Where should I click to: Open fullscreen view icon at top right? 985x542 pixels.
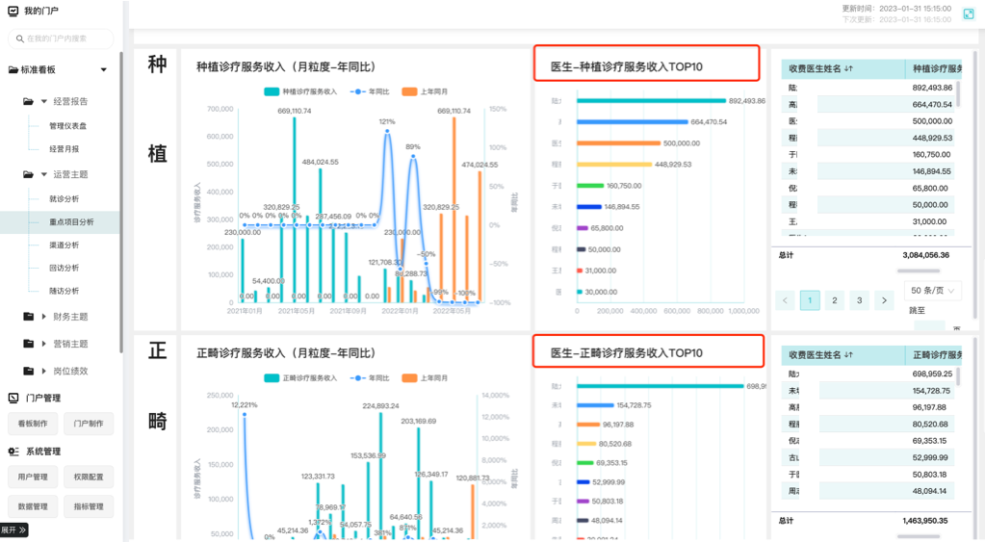tap(969, 14)
